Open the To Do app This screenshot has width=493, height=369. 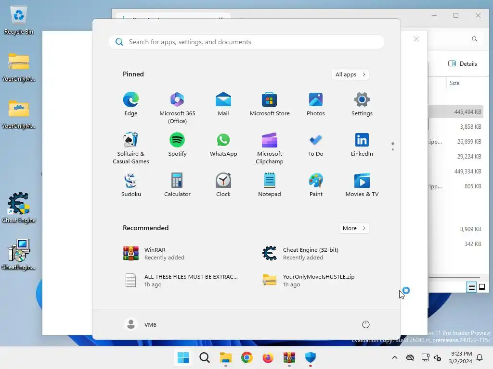tap(316, 145)
